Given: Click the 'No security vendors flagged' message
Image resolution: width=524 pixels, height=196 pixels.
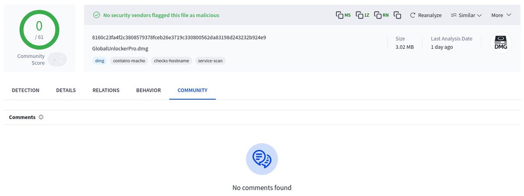Looking at the screenshot, I should click(161, 15).
